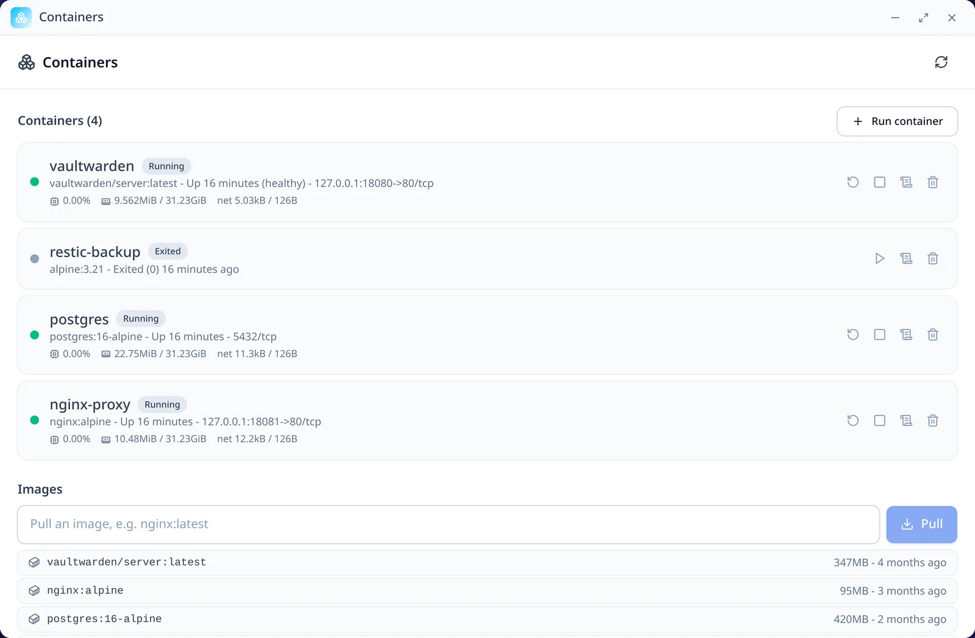
Task: Click nginx-proxy net 12.2kB / 126B
Action: click(257, 439)
